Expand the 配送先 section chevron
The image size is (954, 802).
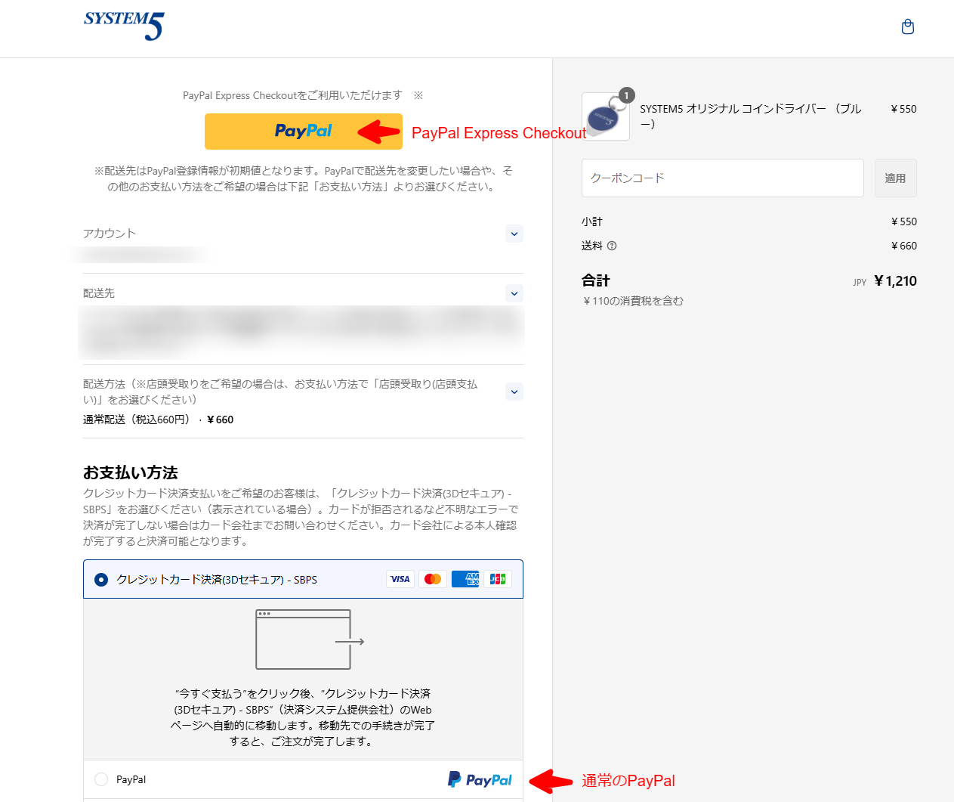click(x=514, y=293)
